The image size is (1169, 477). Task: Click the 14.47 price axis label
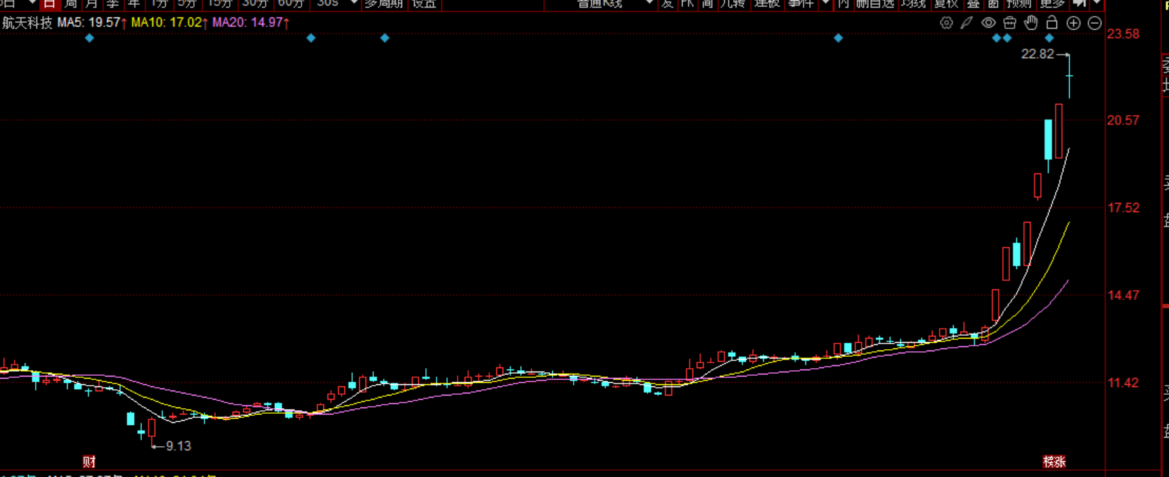[1123, 295]
